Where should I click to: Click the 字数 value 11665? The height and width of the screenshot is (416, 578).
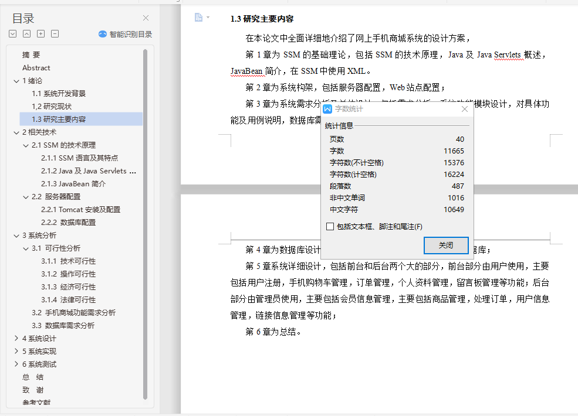[454, 151]
